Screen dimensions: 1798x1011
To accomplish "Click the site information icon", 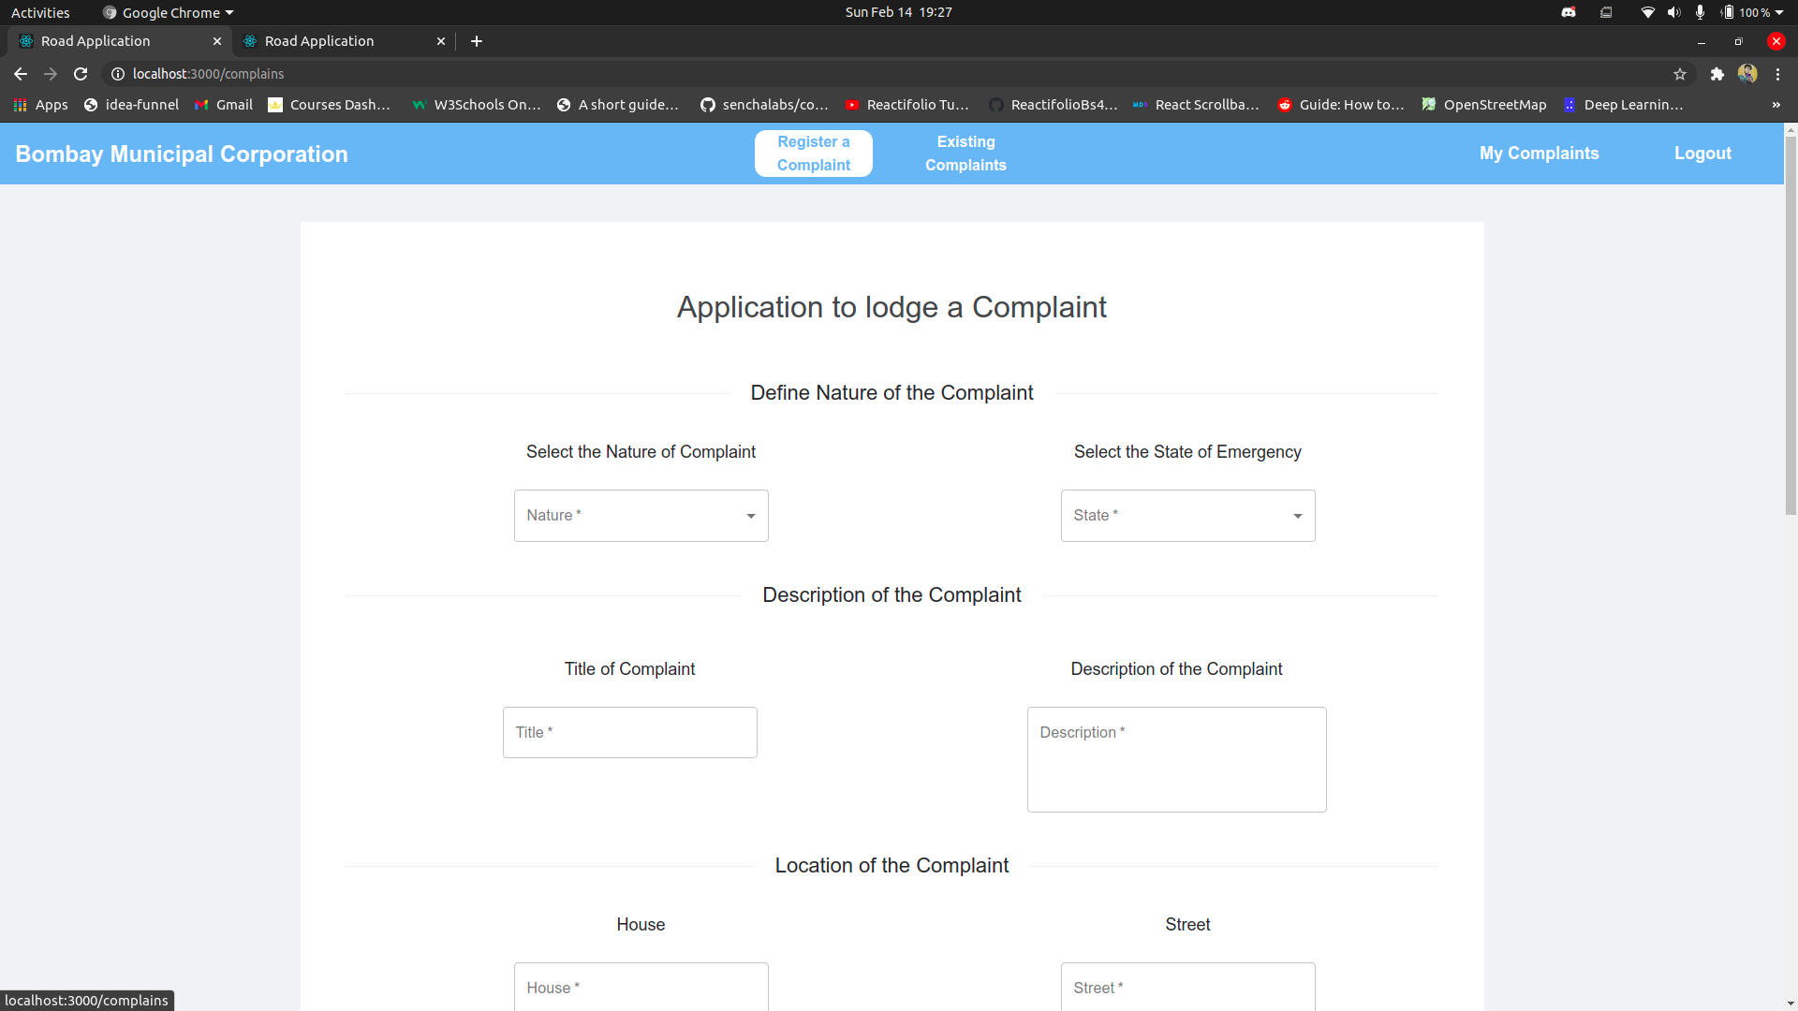I will pos(118,74).
